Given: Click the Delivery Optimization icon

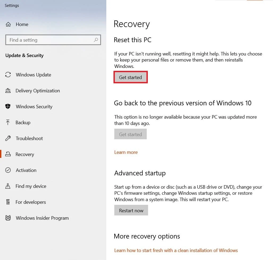Looking at the screenshot, I should [x=8, y=91].
